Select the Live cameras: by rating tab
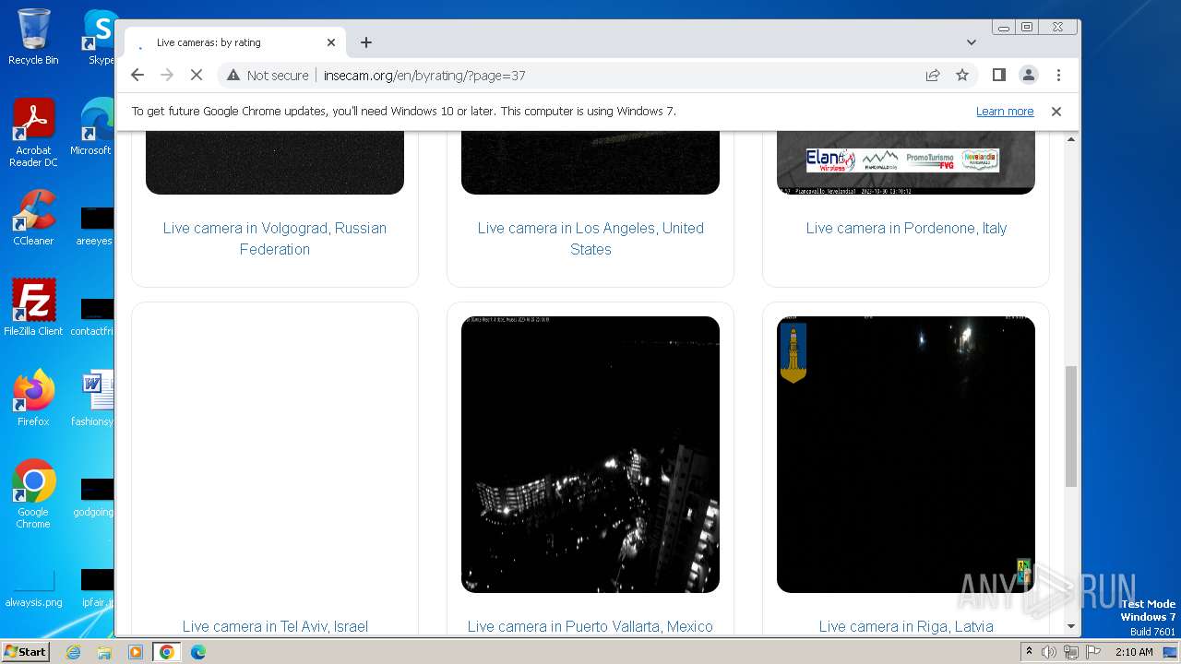 235,42
